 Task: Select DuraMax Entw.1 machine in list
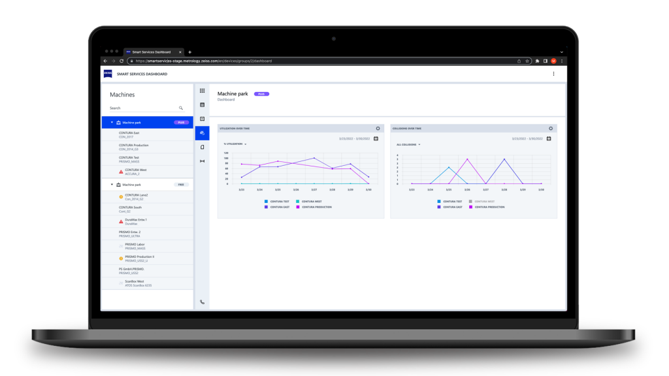(136, 222)
